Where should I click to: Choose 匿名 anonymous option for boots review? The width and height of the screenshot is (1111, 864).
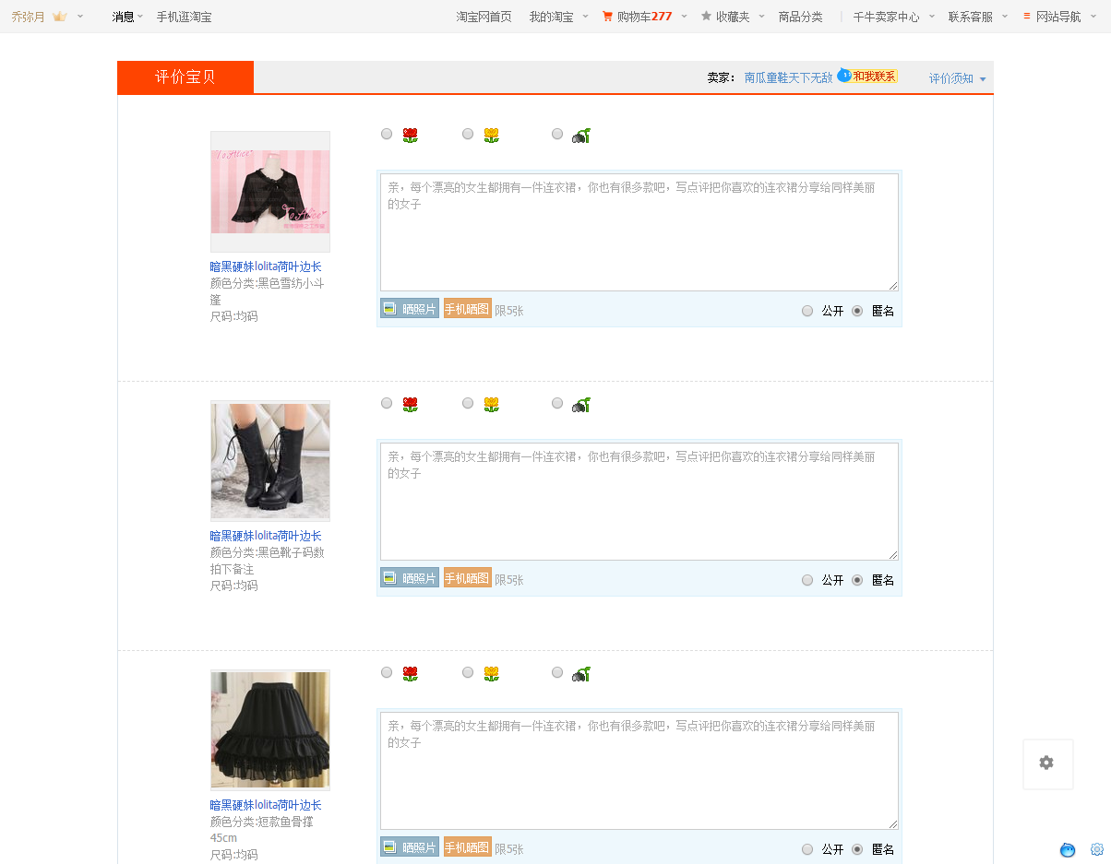[857, 580]
